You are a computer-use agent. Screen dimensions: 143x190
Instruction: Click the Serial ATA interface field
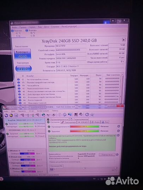(x=71, y=54)
